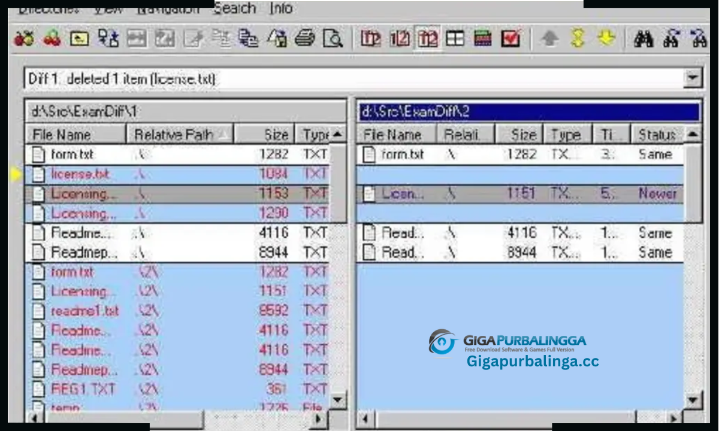Open the Directories menu
Image resolution: width=719 pixels, height=431 pixels.
(x=49, y=9)
